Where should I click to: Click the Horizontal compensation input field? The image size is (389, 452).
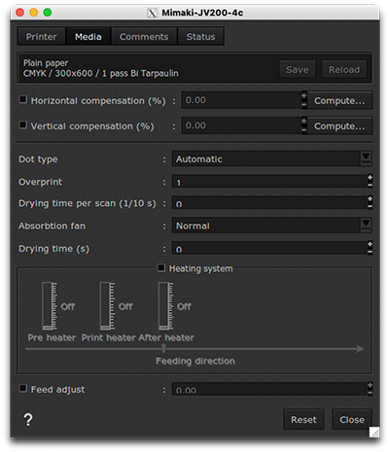[x=241, y=100]
